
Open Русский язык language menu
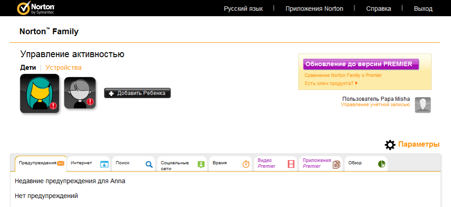coord(244,9)
